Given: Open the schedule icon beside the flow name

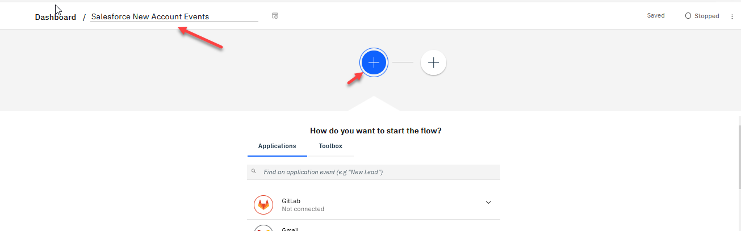Looking at the screenshot, I should click(275, 16).
